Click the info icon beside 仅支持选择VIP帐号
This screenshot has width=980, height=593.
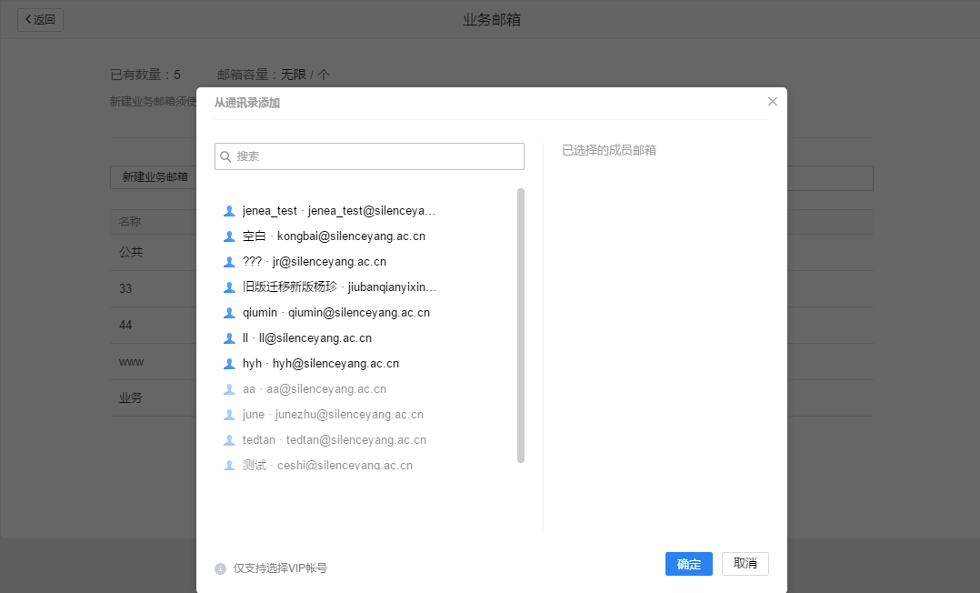tap(219, 568)
